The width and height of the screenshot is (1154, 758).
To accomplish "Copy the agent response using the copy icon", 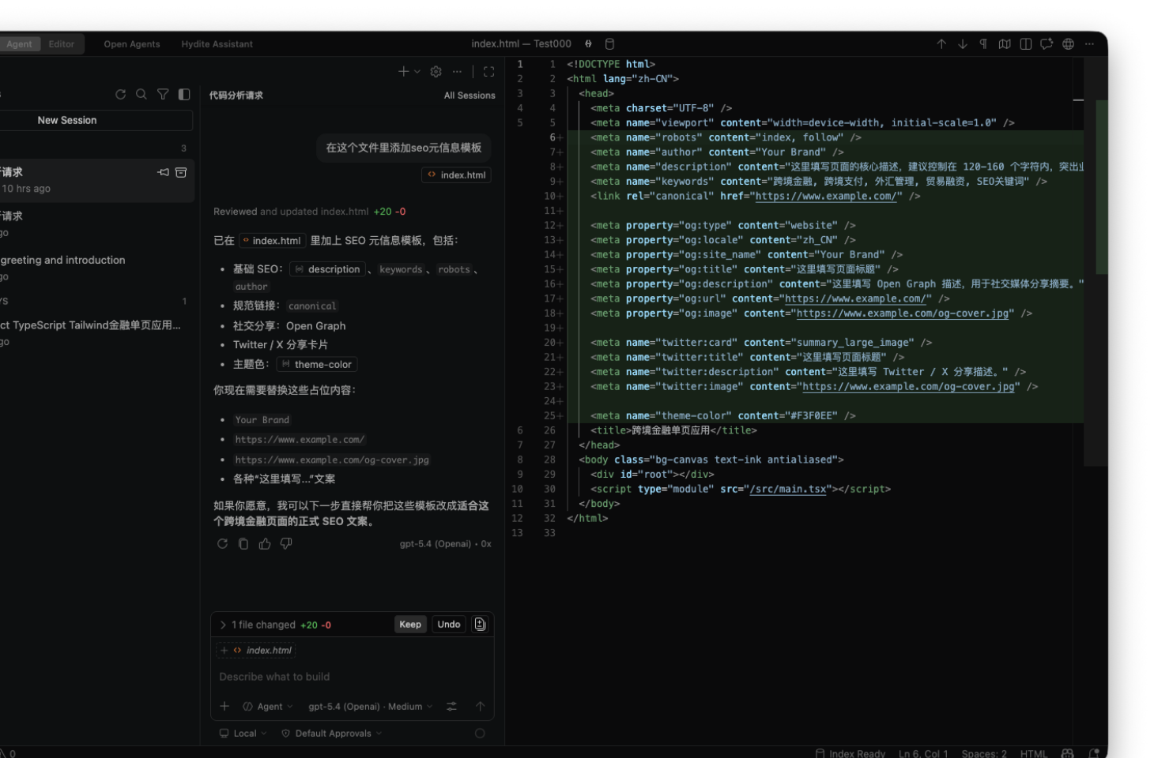I will click(243, 543).
